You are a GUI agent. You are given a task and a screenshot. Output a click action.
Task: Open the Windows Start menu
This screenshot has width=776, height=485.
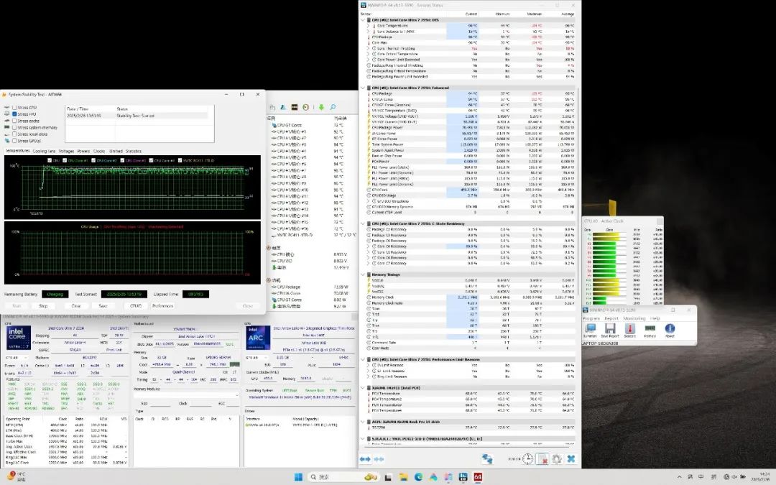pyautogui.click(x=298, y=477)
